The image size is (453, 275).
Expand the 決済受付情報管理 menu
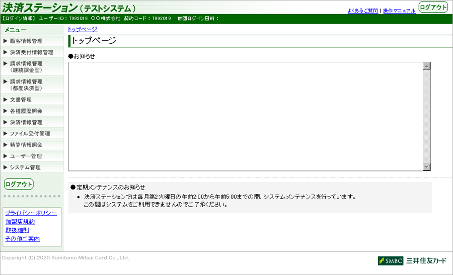(31, 52)
